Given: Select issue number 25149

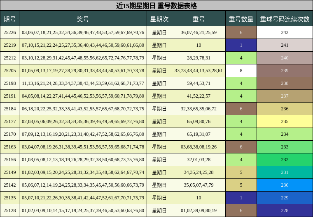Looking at the screenshot, I should 9,172.
